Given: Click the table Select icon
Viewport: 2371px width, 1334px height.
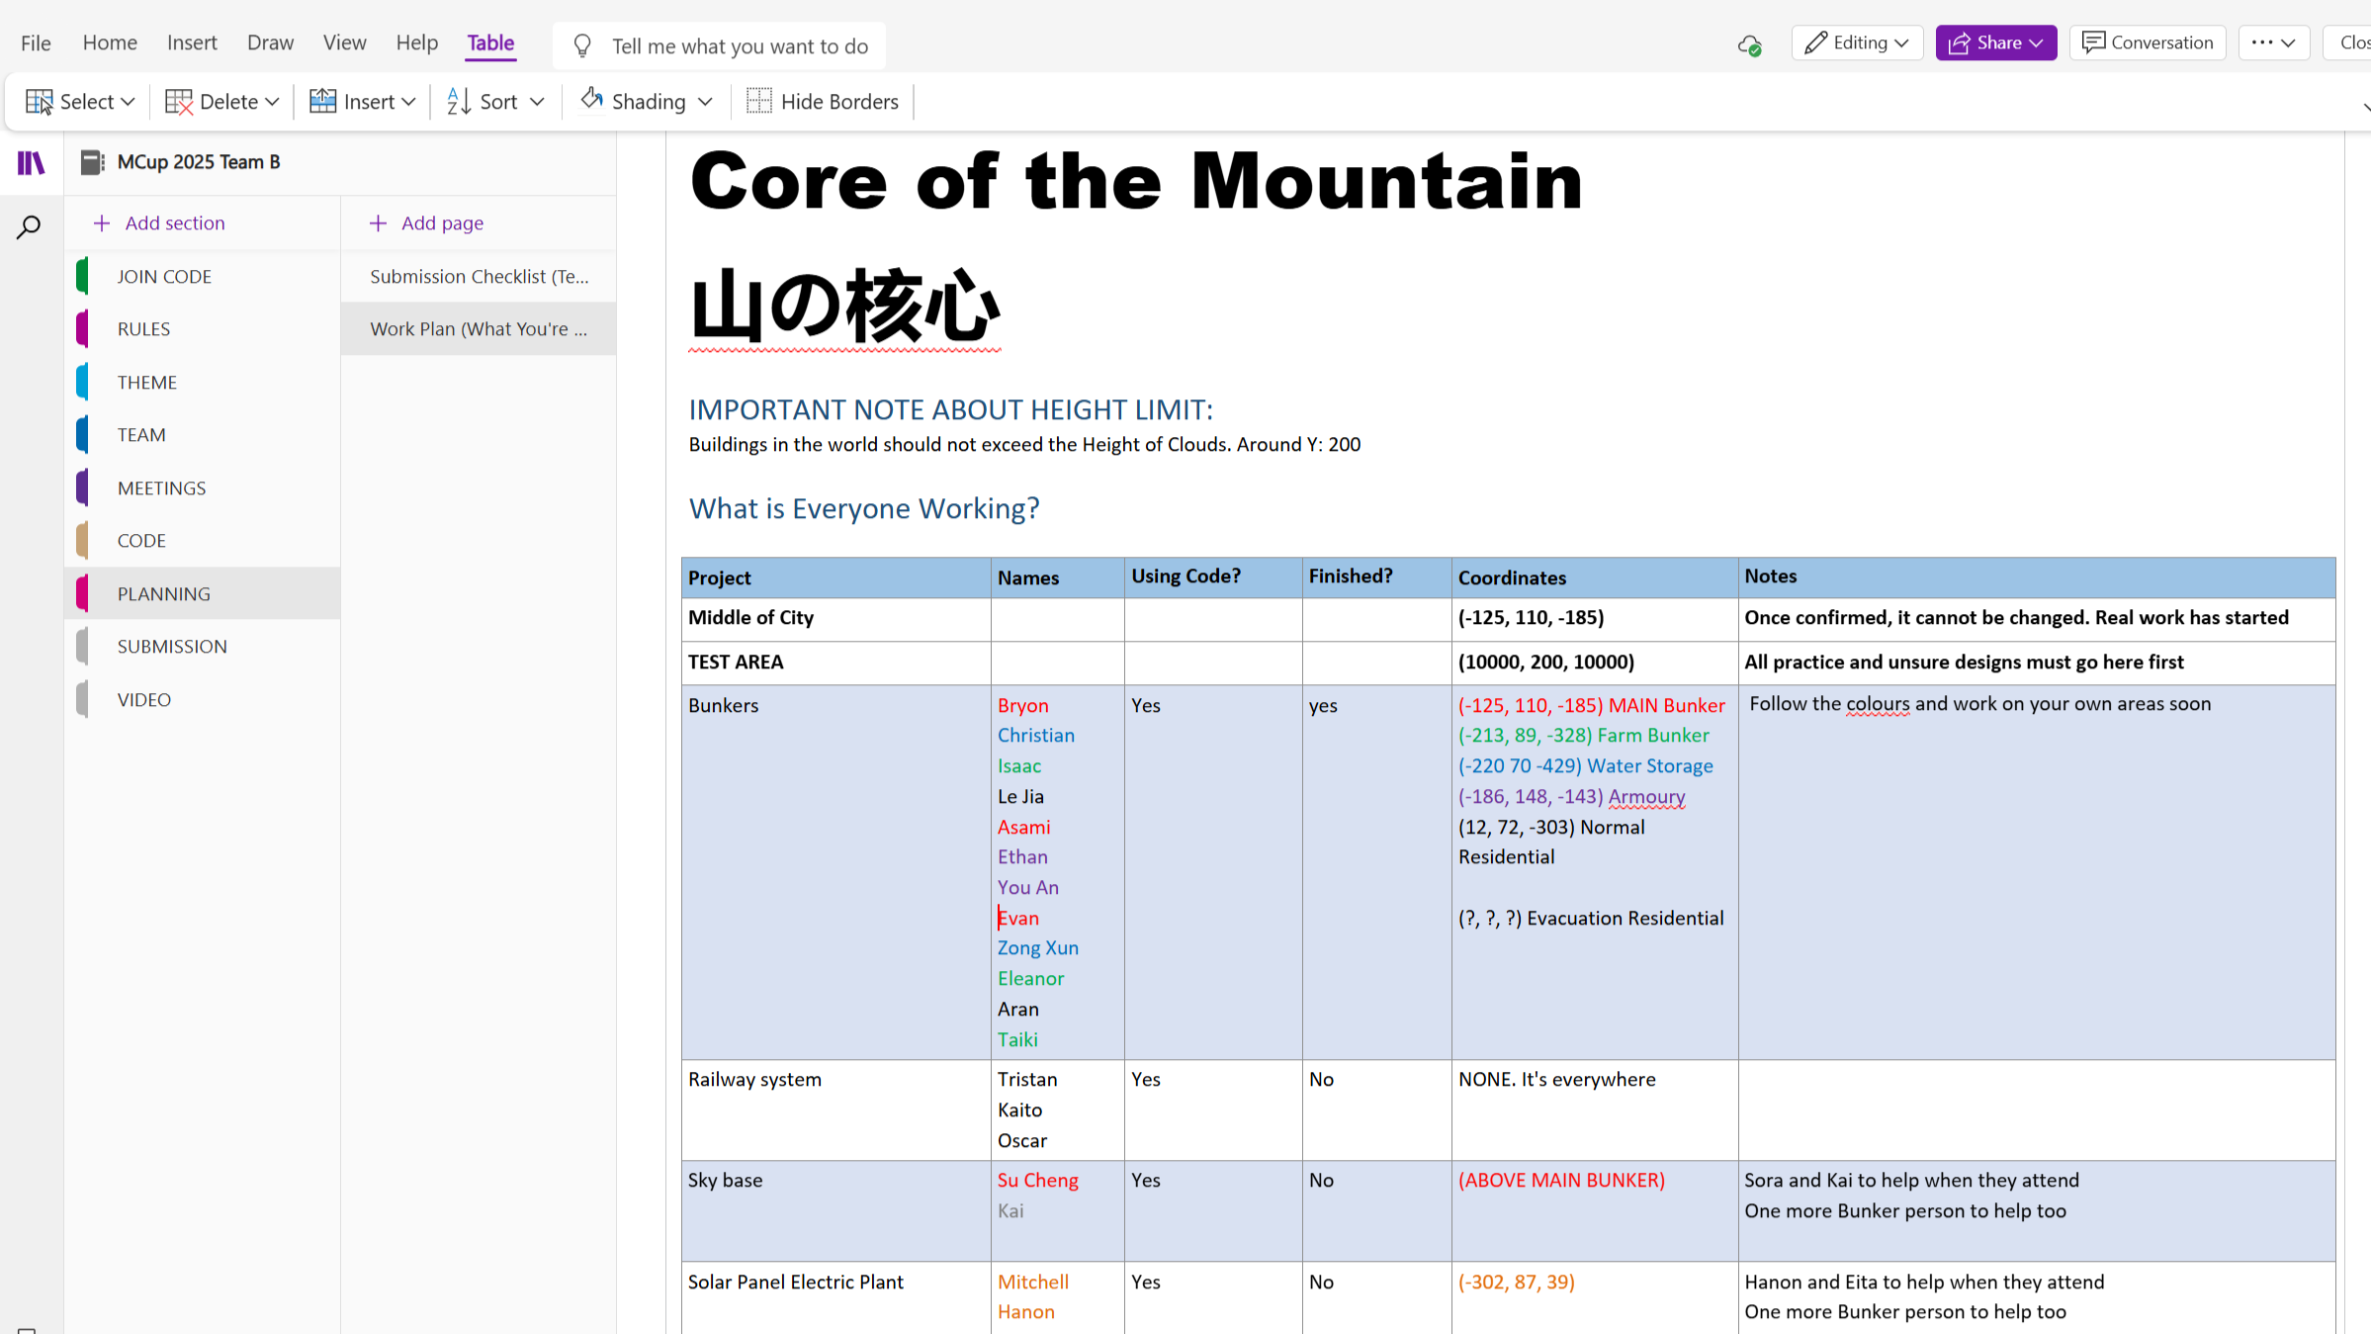Looking at the screenshot, I should pos(40,101).
